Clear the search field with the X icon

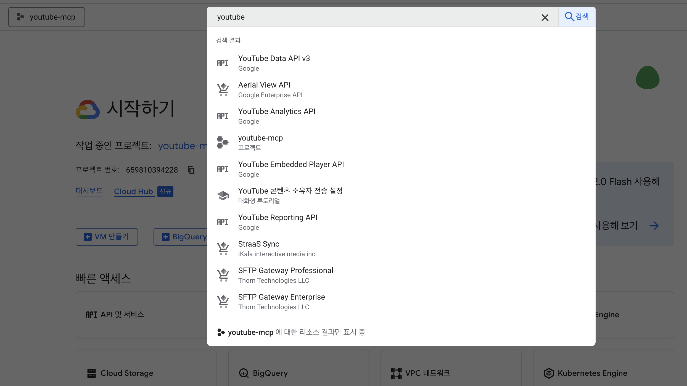tap(545, 18)
